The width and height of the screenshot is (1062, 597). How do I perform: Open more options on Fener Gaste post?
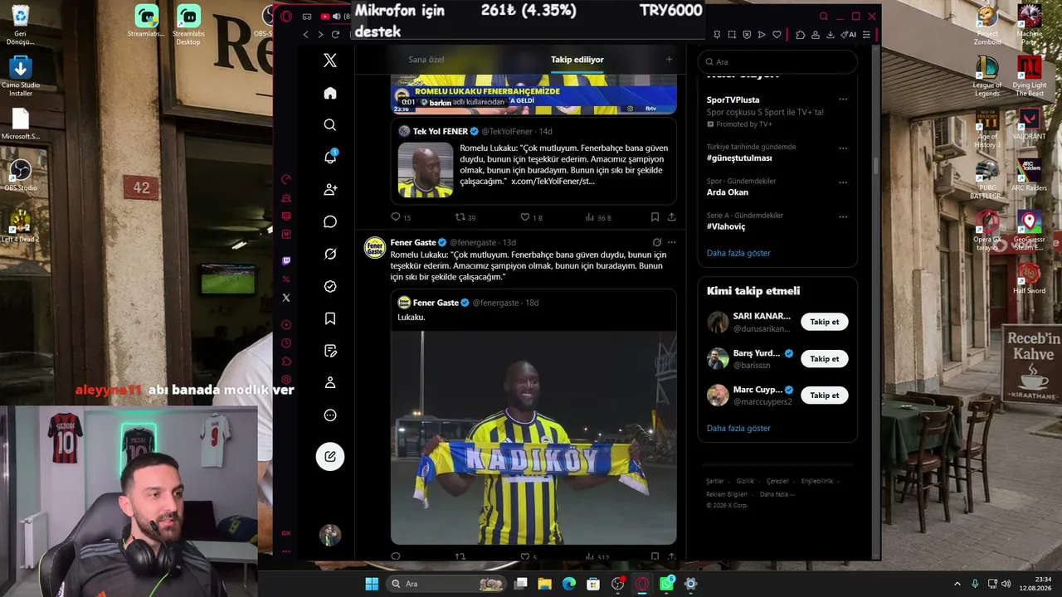pos(671,242)
